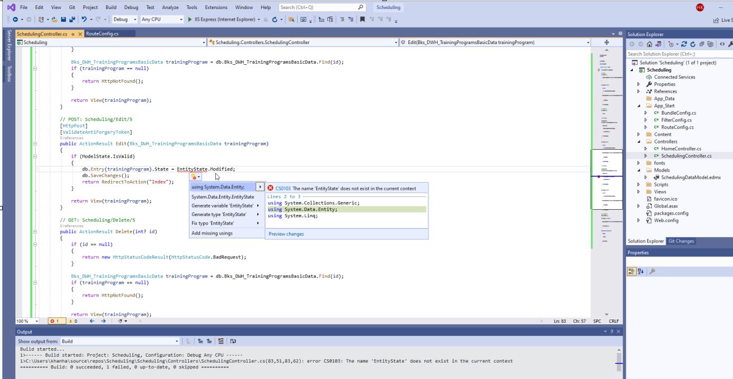Collapse the Edit method outlining box
This screenshot has width=733, height=379.
(x=35, y=144)
